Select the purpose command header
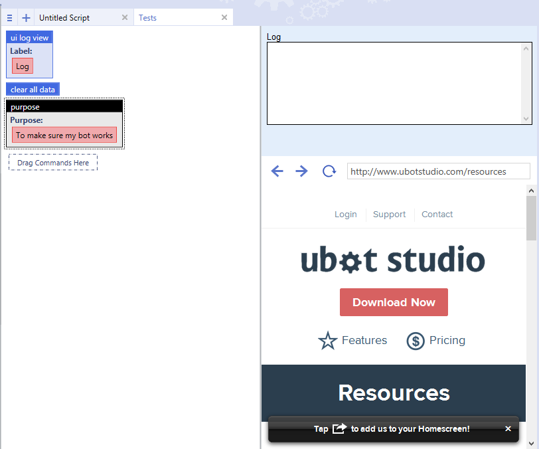The width and height of the screenshot is (539, 449). pos(64,107)
